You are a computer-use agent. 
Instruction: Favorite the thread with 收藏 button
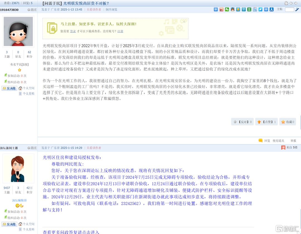coord(288,122)
